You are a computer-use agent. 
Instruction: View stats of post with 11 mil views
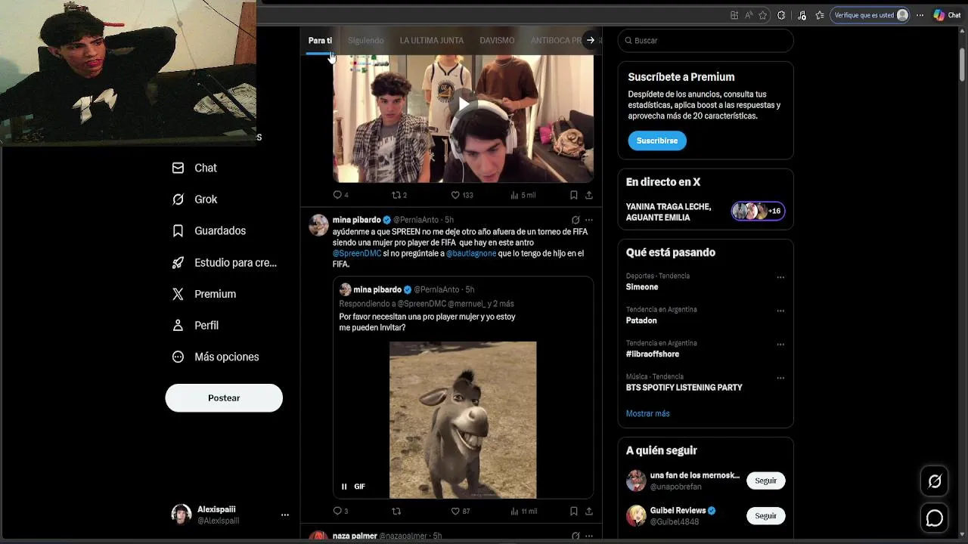[x=523, y=512]
